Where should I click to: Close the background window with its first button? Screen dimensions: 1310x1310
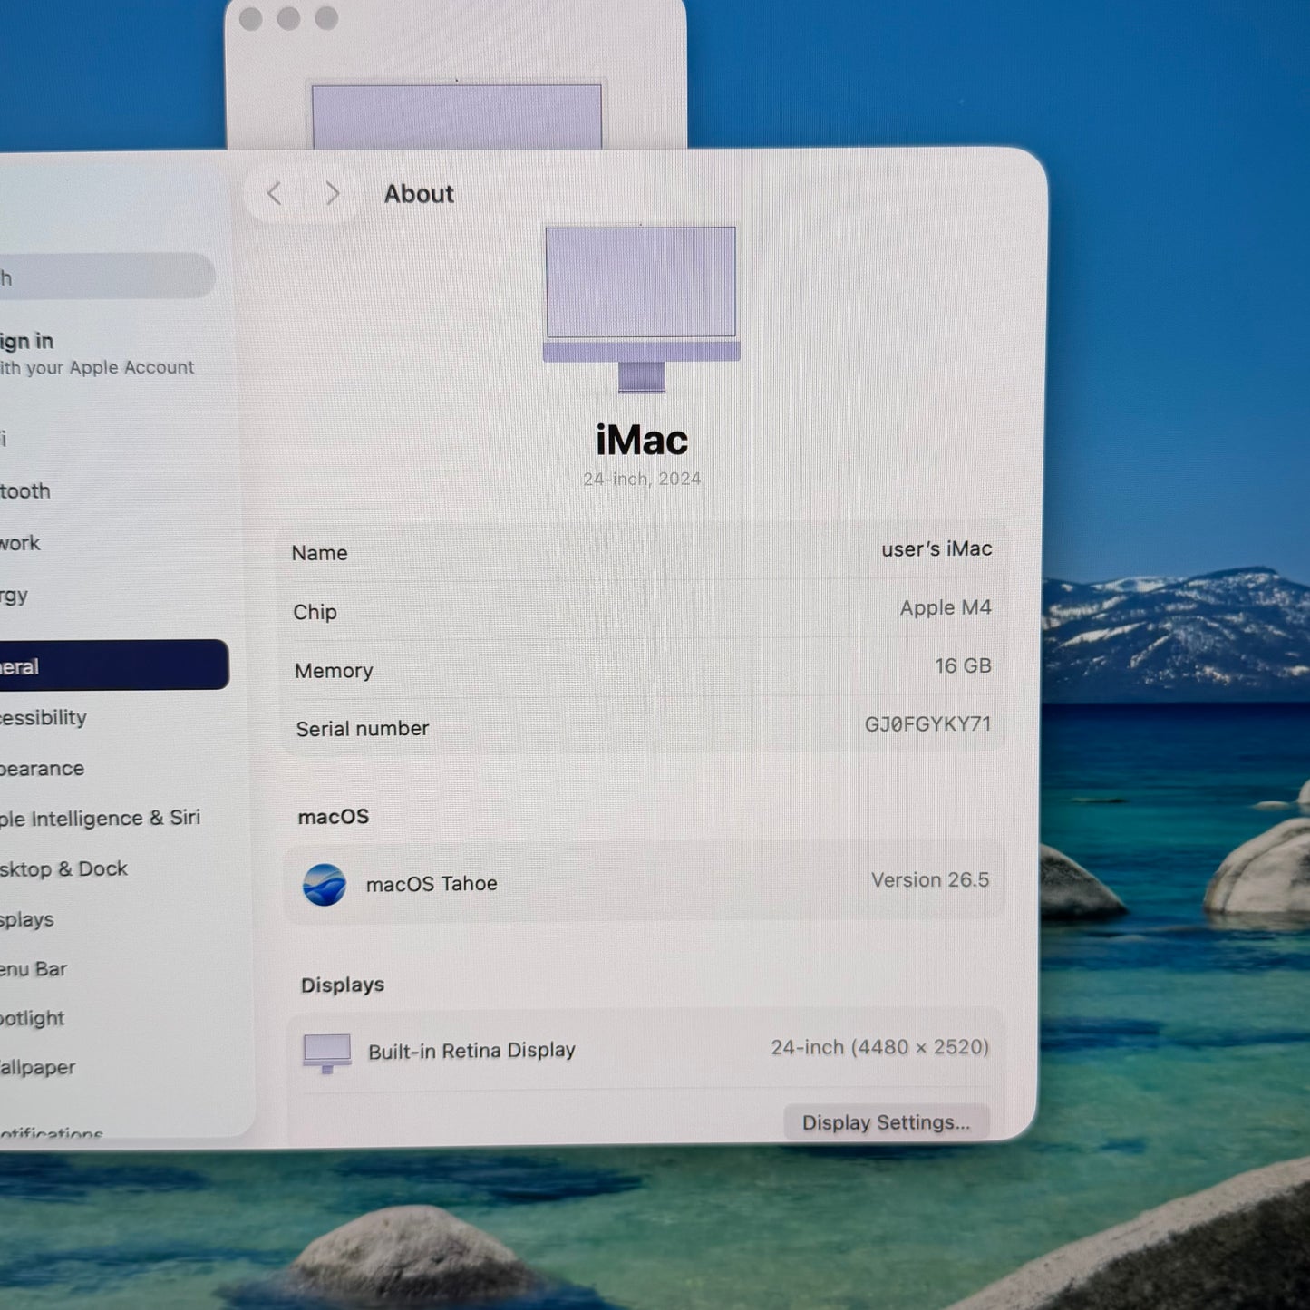[x=251, y=18]
